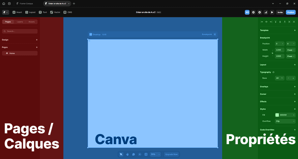298x159 pixels.
Task: Click the WG user avatar
Action: [247, 12]
